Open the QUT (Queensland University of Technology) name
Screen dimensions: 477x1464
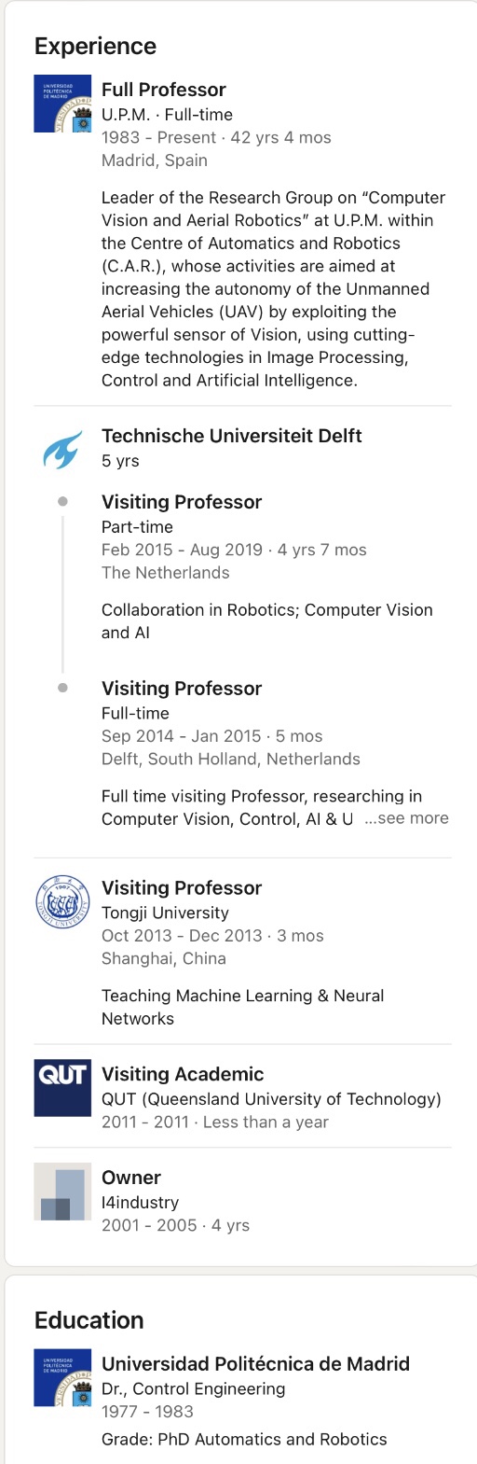coord(271,1099)
